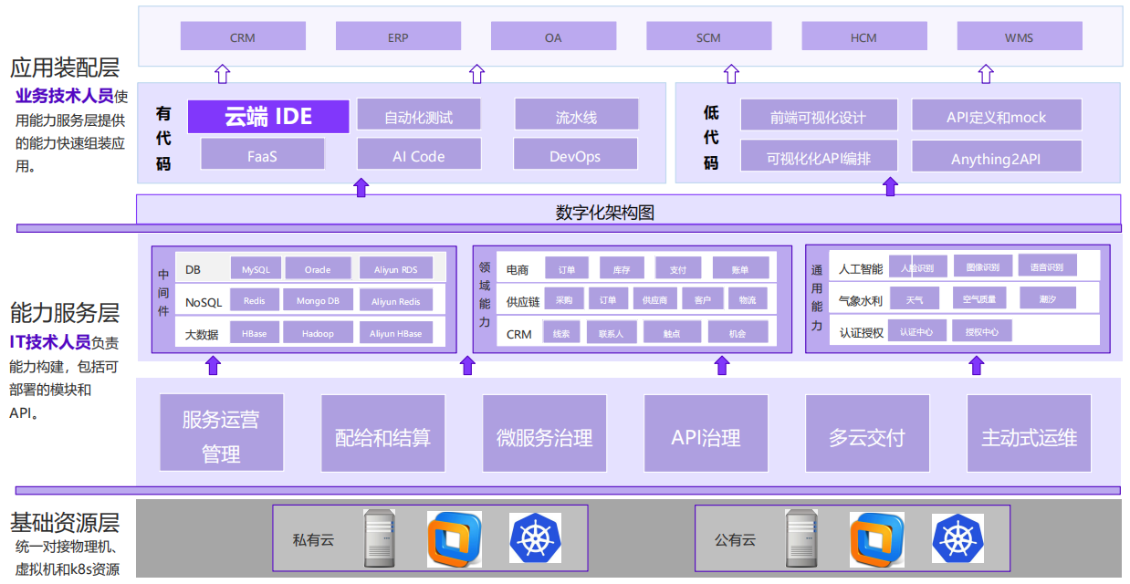Open the Anything2API option
The height and width of the screenshot is (584, 1130).
(996, 157)
